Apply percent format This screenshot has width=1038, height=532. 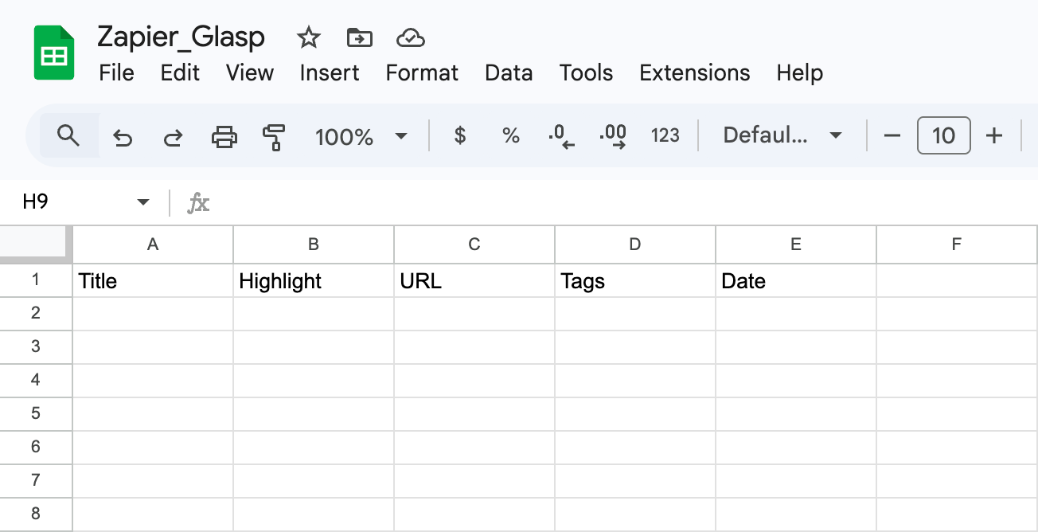pos(510,136)
